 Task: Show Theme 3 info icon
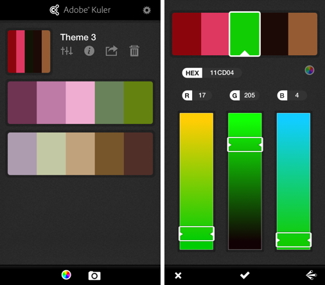[89, 51]
